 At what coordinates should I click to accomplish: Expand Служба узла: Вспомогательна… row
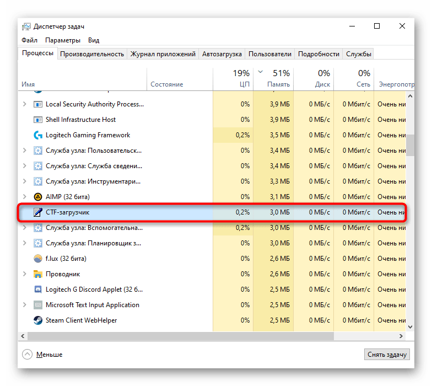click(24, 228)
